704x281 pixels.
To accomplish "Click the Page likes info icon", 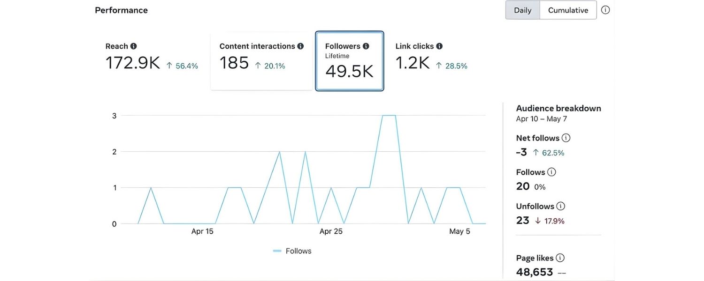I will pos(560,258).
